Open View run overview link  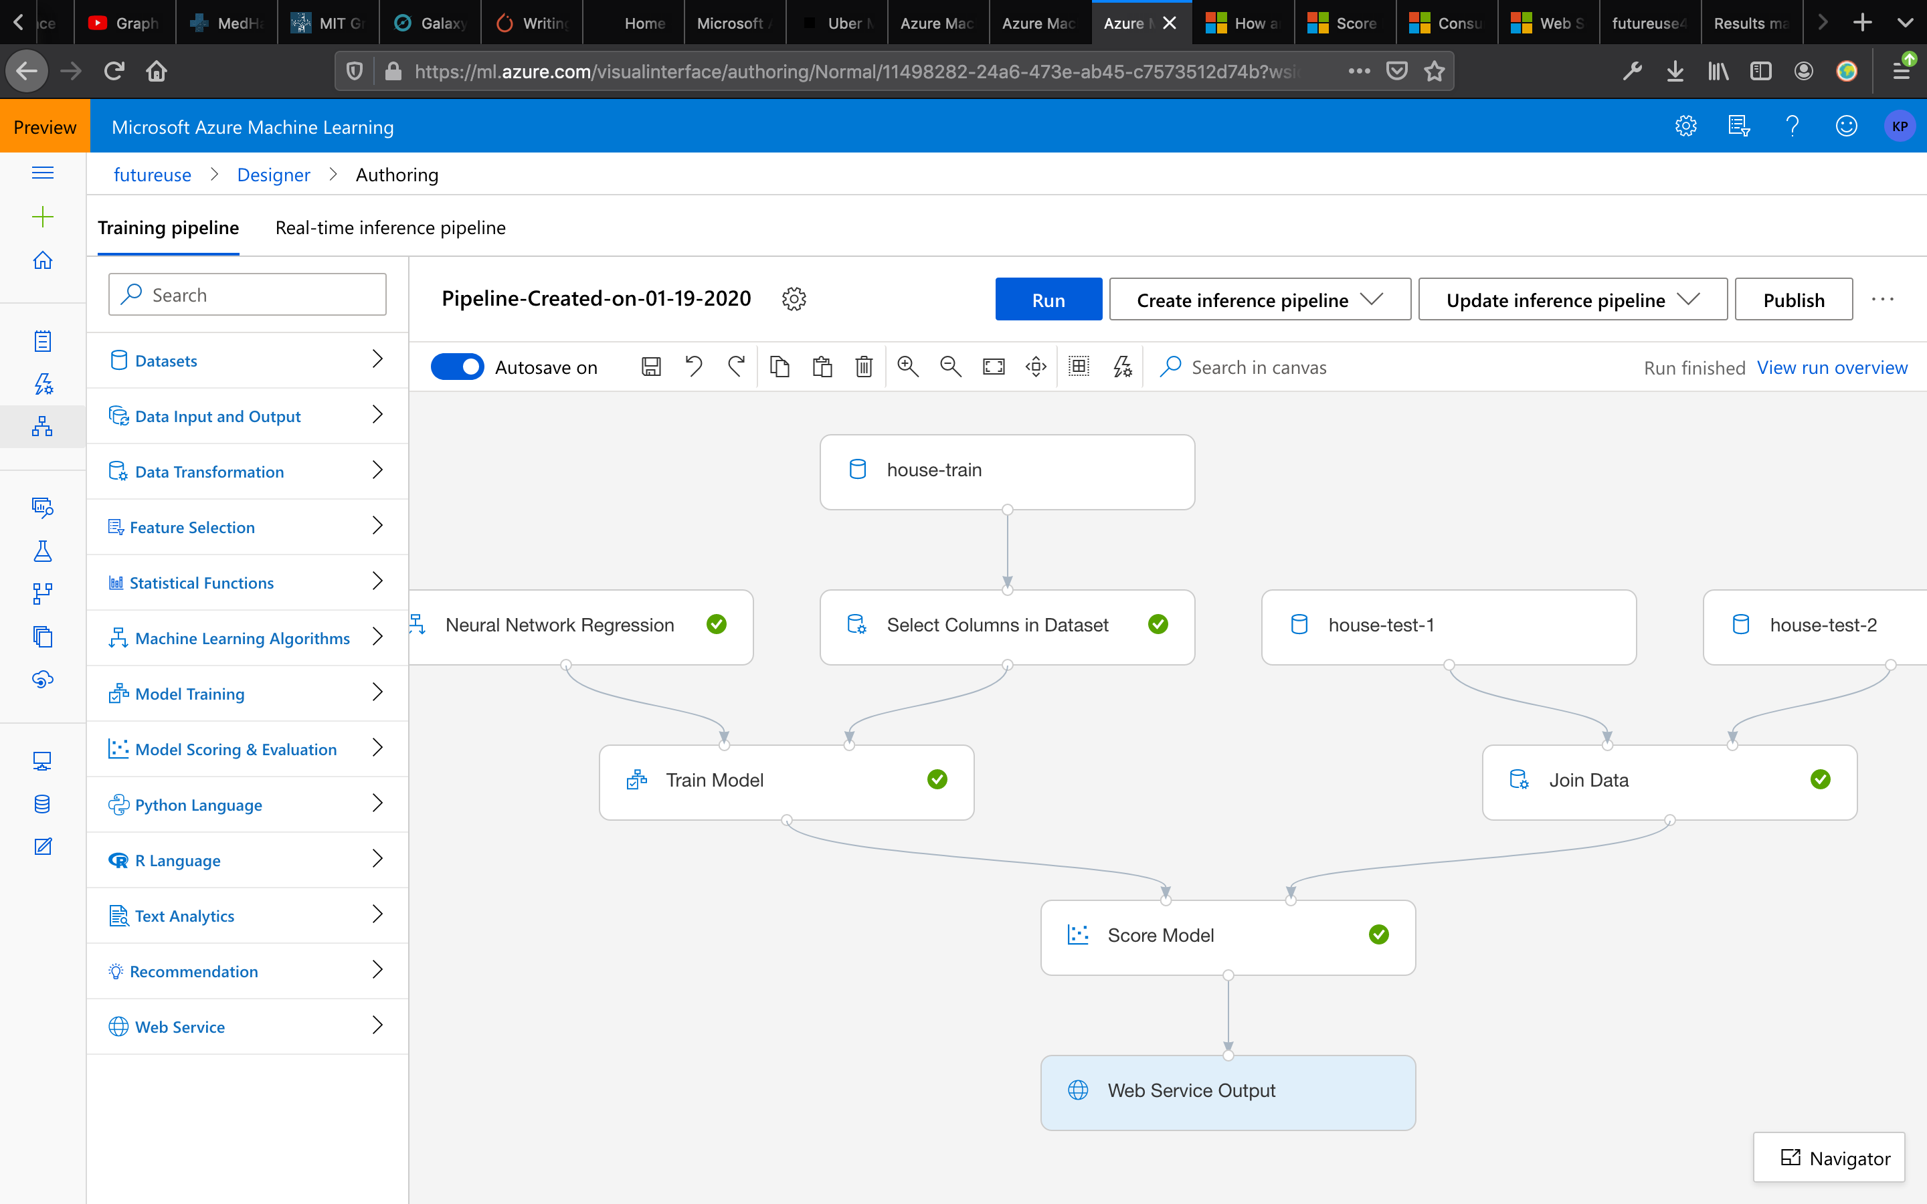tap(1831, 368)
